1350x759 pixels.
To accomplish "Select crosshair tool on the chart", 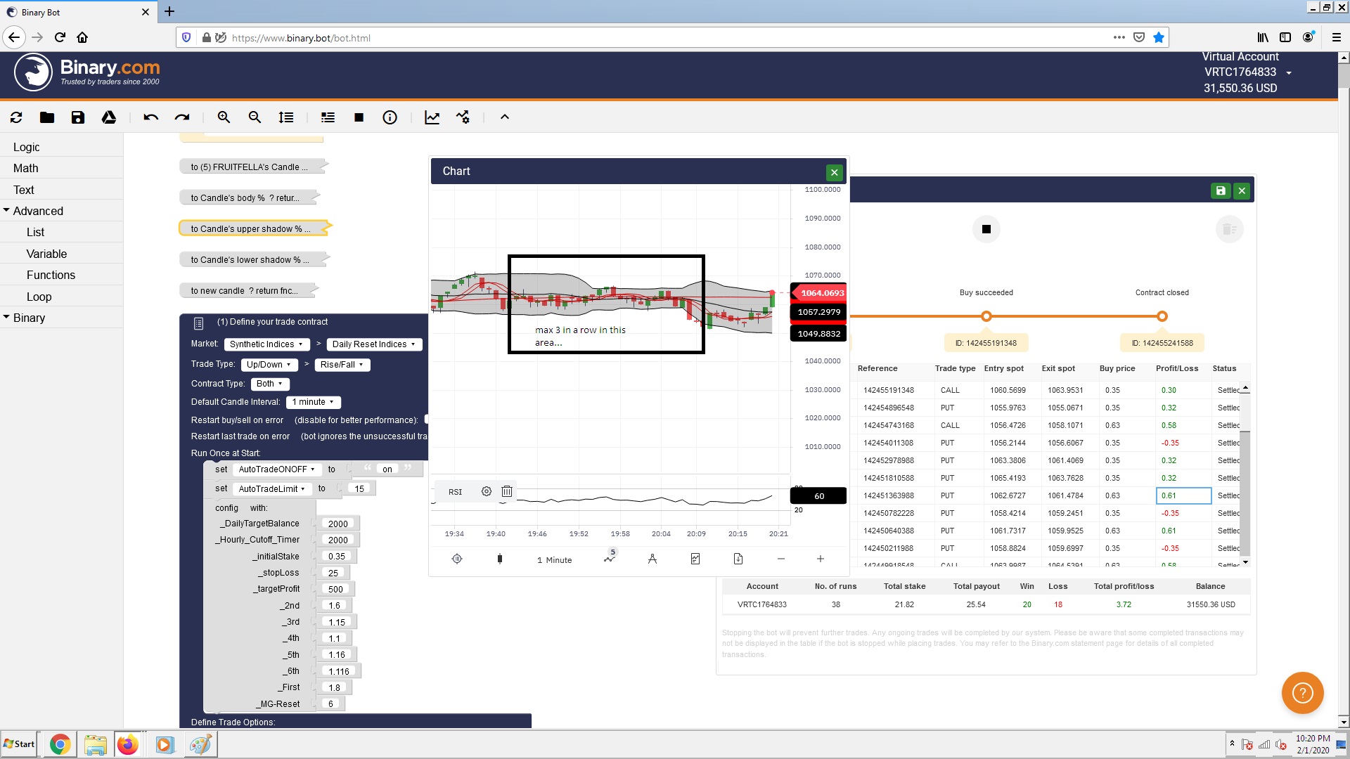I will coord(458,559).
